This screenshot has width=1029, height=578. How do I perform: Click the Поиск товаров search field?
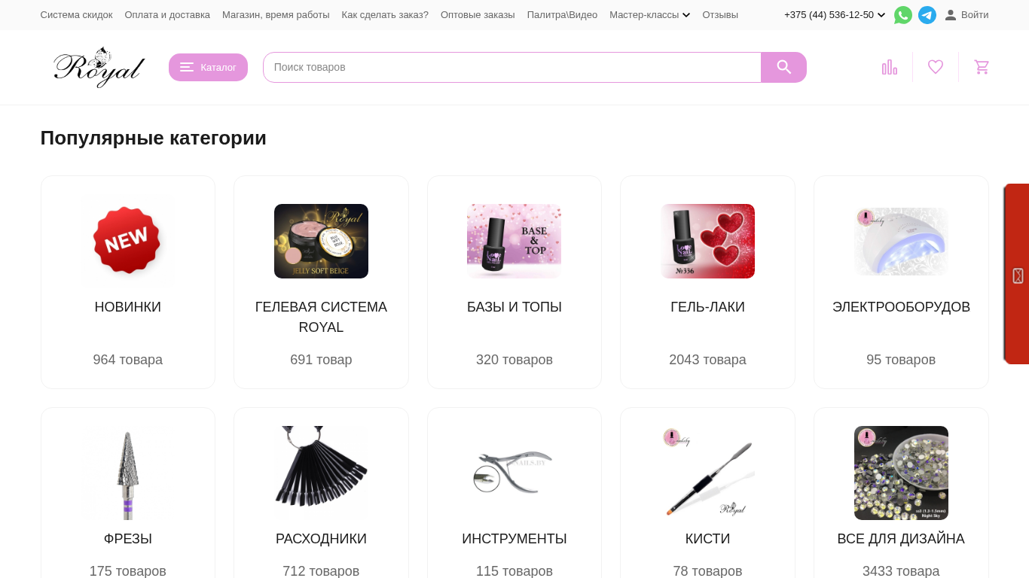coord(512,67)
